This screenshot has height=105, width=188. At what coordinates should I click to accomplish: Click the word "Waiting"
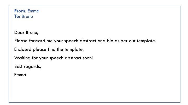click(x=22, y=58)
